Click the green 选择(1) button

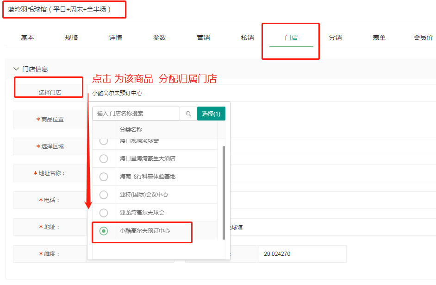(211, 114)
